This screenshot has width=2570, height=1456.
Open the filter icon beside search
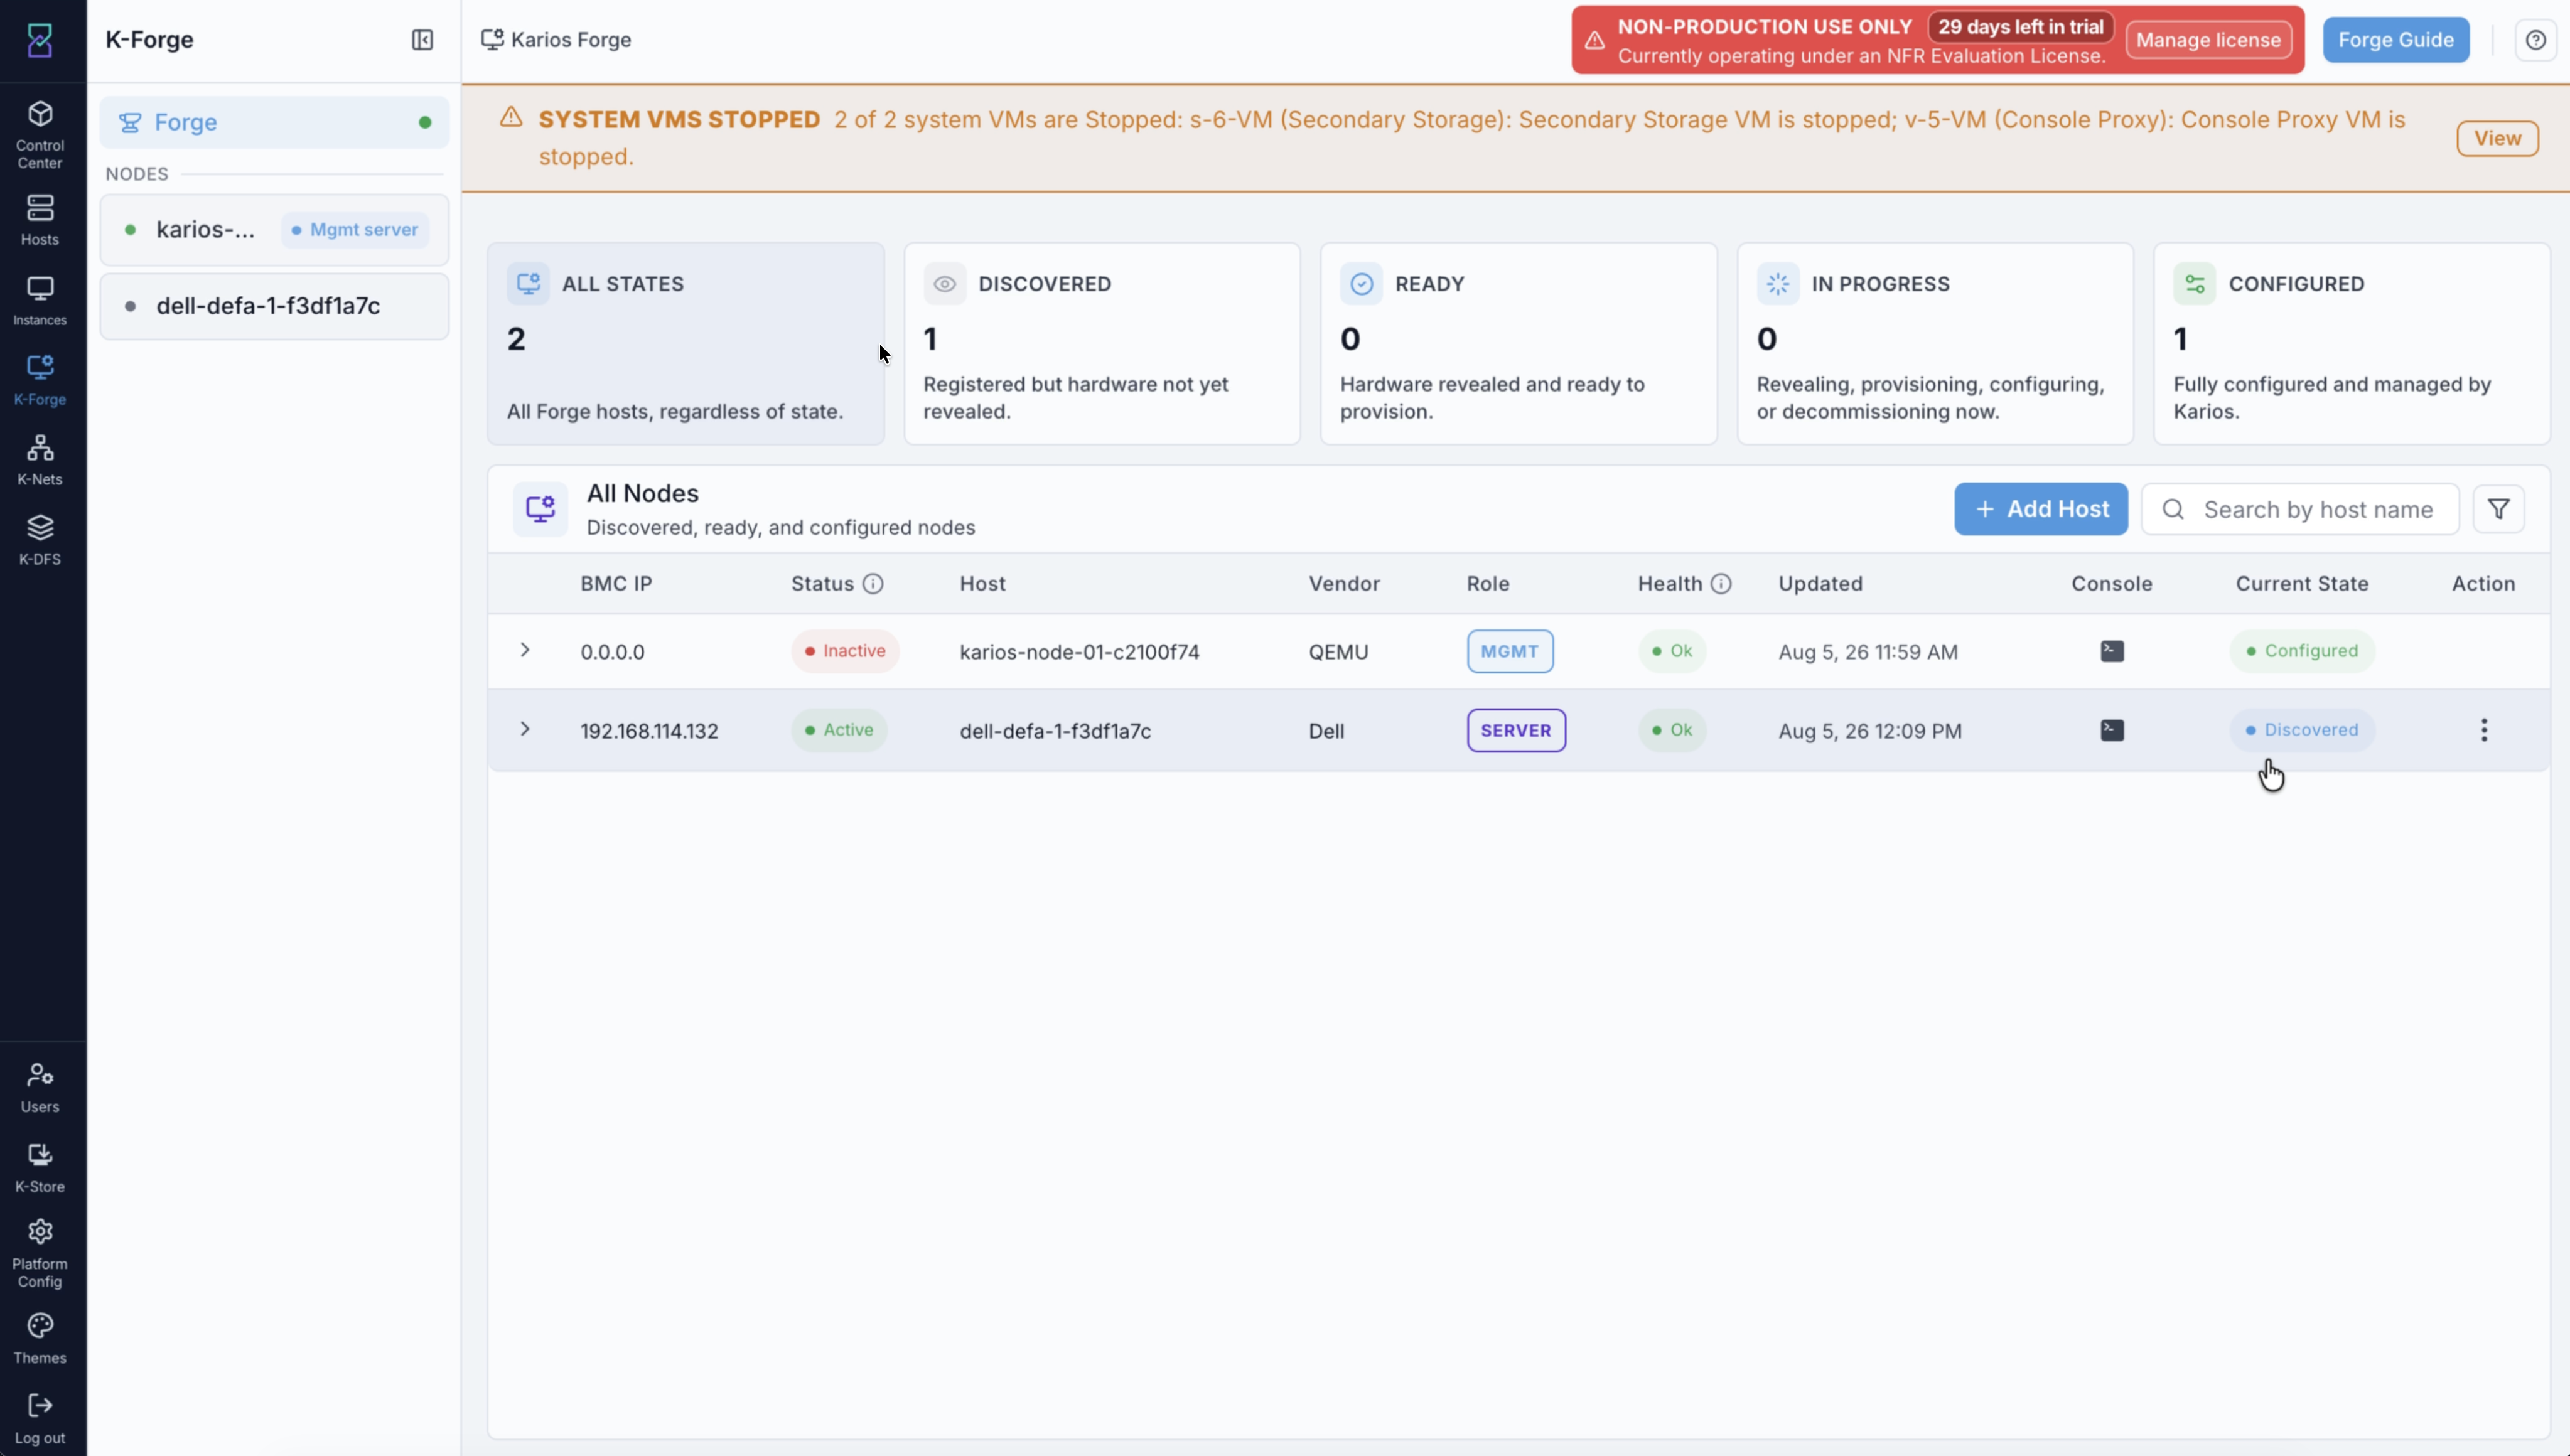pyautogui.click(x=2498, y=509)
